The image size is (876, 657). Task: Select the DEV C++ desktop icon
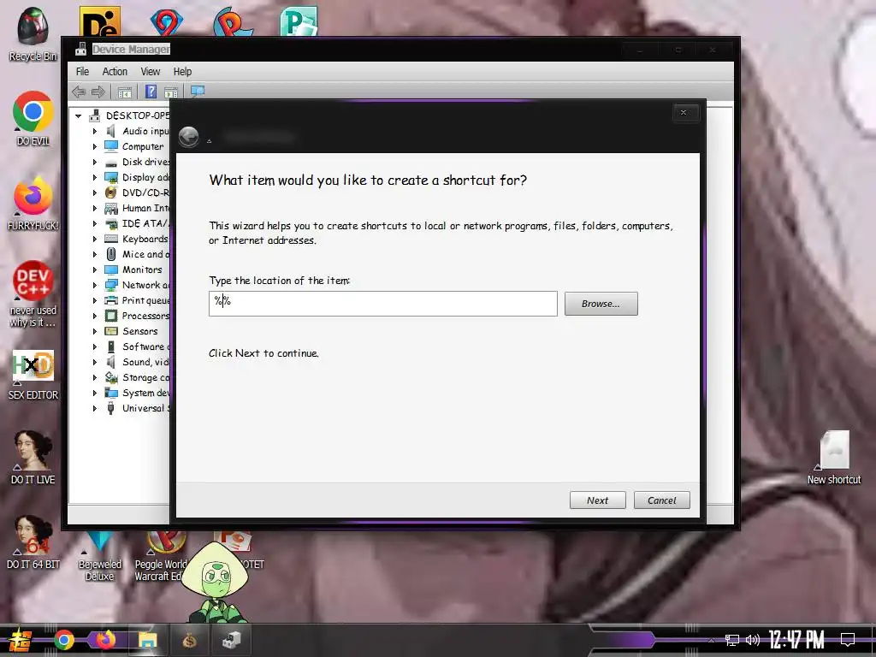click(33, 294)
